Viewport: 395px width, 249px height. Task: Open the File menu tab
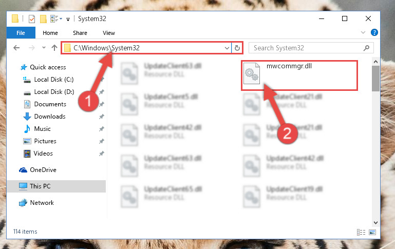click(21, 33)
